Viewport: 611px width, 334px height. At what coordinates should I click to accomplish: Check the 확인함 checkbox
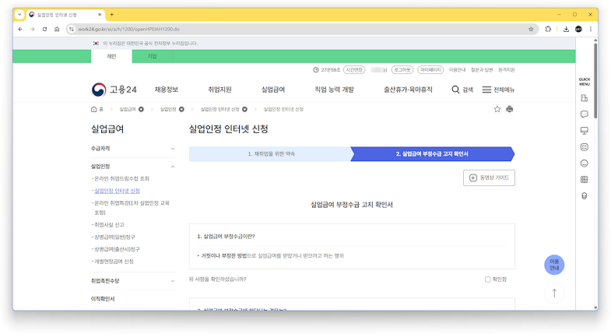(487, 280)
